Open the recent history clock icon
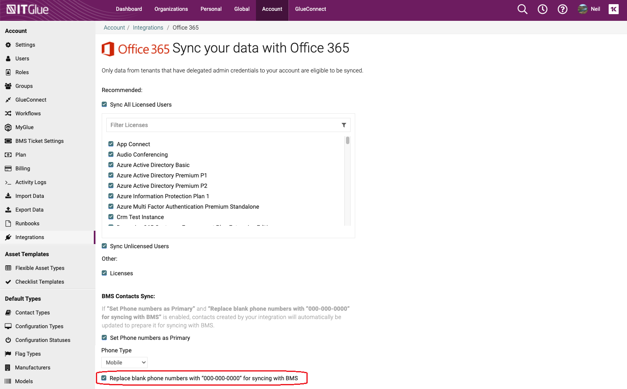 click(x=542, y=9)
